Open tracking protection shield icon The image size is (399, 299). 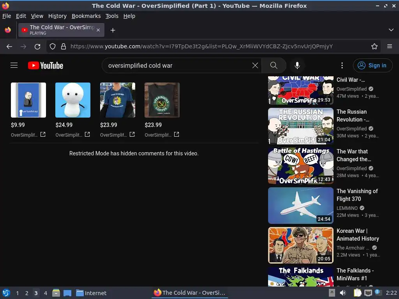(x=53, y=47)
